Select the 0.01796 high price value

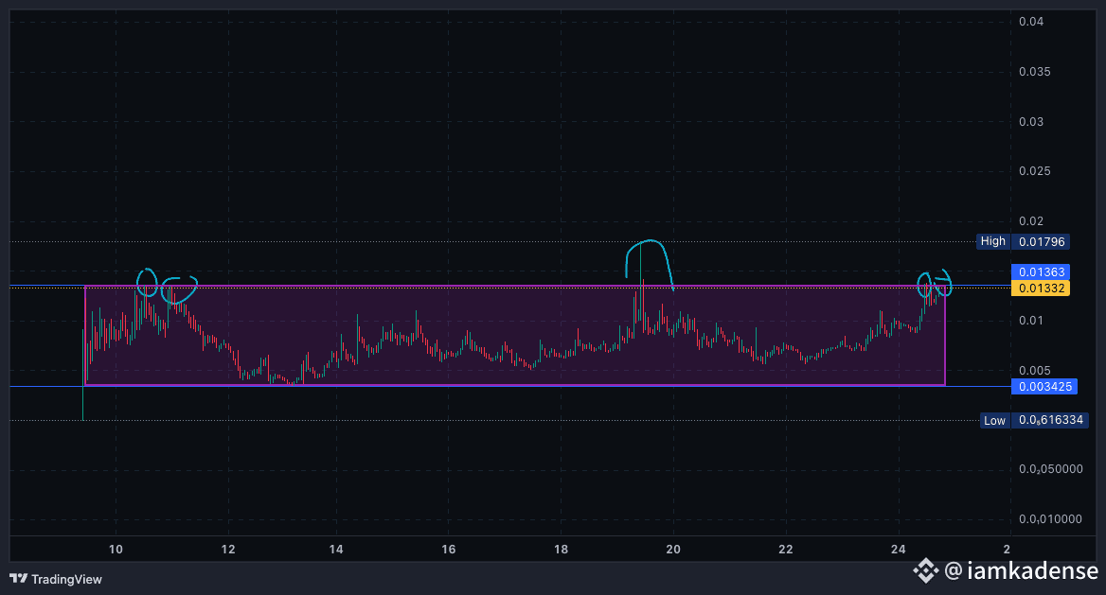1041,242
